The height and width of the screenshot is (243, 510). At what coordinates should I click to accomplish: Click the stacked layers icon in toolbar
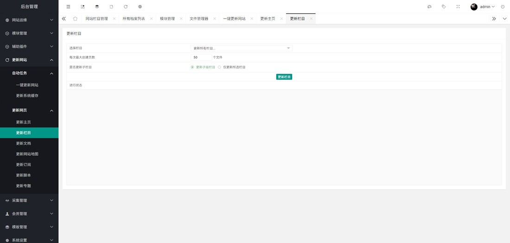[x=97, y=7]
